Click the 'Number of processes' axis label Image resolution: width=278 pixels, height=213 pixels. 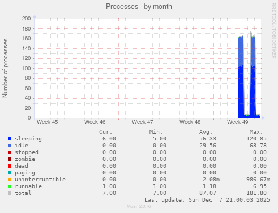point(5,68)
